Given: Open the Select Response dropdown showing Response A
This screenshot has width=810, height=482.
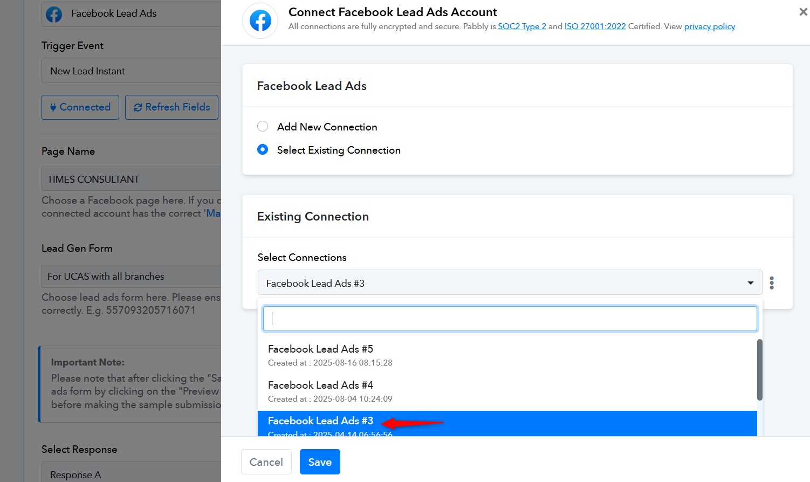Looking at the screenshot, I should click(132, 472).
